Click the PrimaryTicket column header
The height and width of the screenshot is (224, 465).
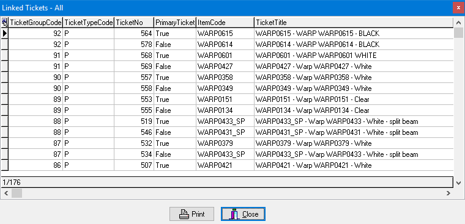click(x=175, y=23)
